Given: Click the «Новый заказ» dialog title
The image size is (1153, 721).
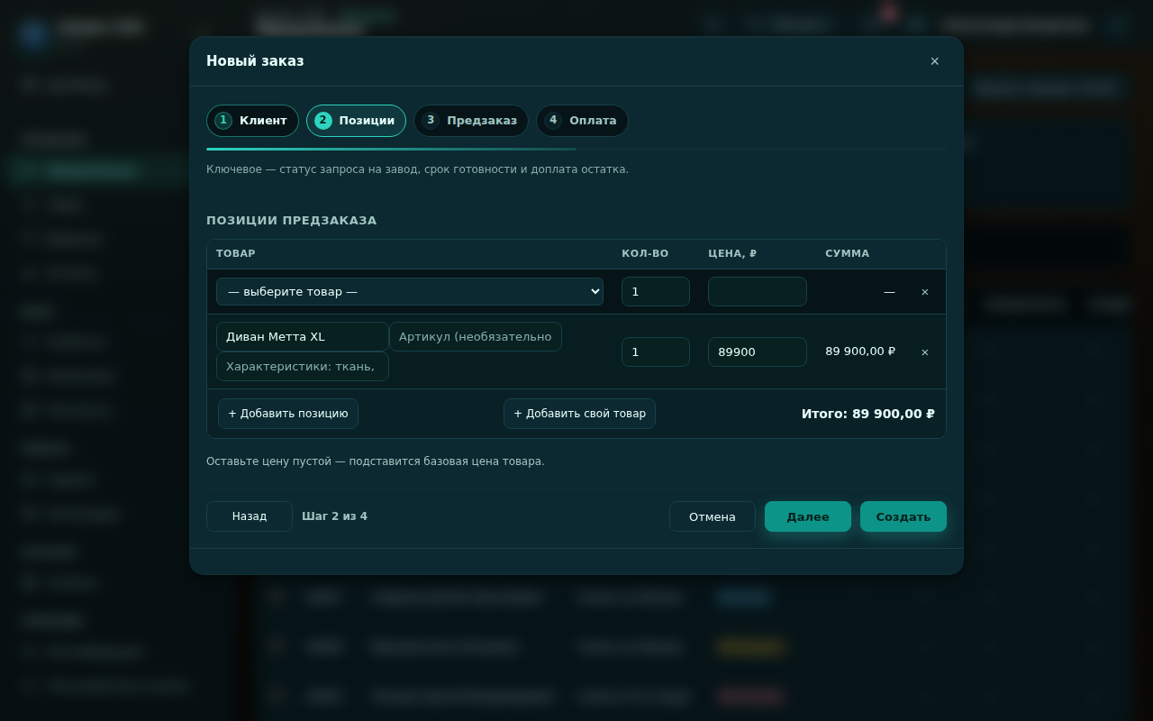Looking at the screenshot, I should pos(255,61).
